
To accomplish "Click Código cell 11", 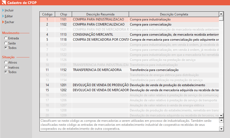I will pyautogui.click(x=47, y=70).
